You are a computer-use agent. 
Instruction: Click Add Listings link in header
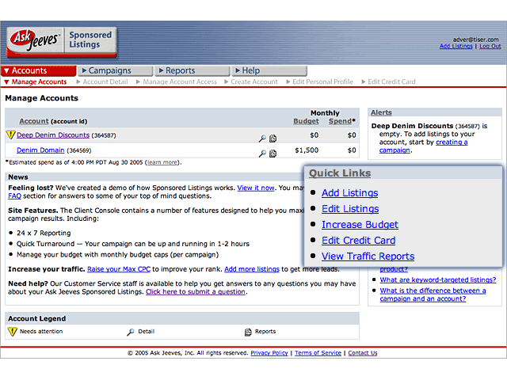(456, 46)
